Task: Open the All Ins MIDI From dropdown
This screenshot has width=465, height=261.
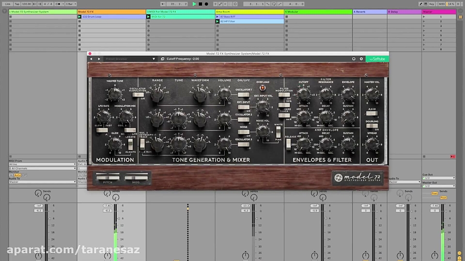Action: pyautogui.click(x=42, y=164)
